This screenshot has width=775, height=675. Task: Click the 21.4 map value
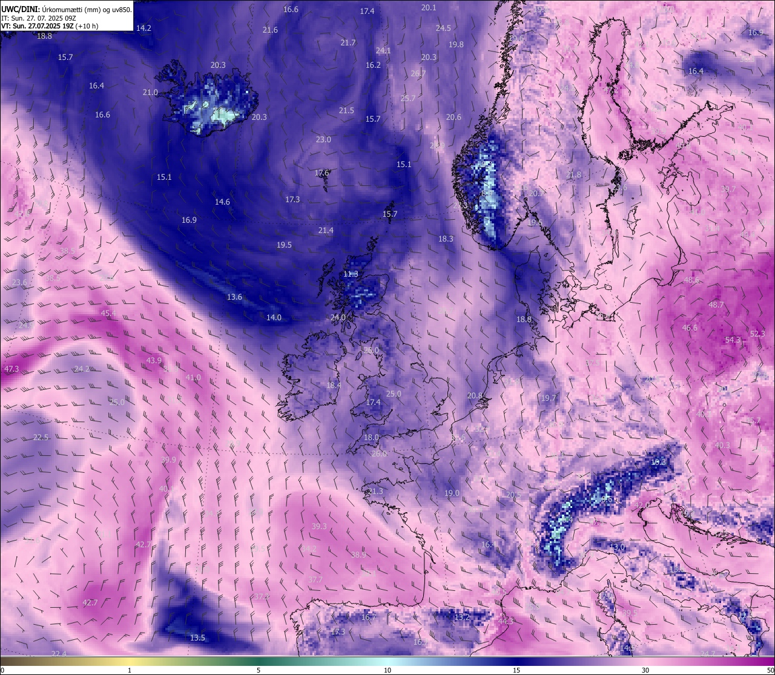pyautogui.click(x=326, y=230)
